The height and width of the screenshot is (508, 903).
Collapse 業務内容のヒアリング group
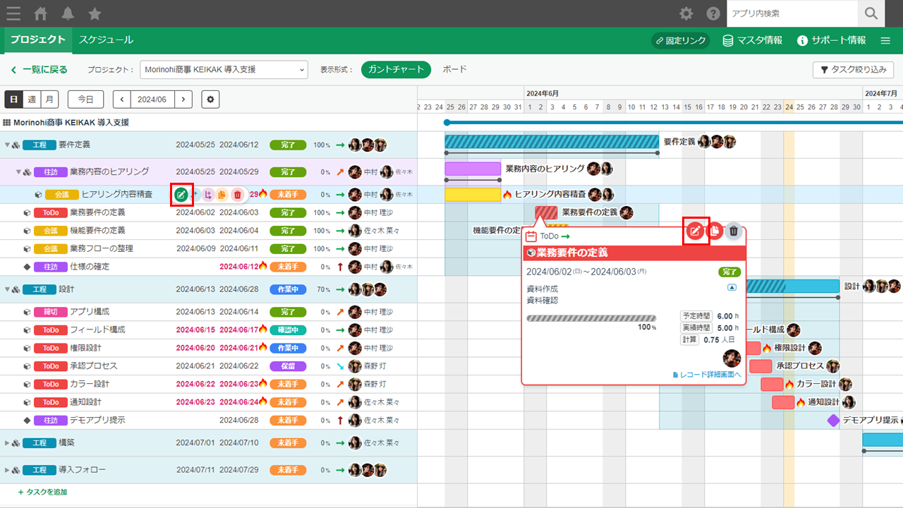tap(19, 171)
